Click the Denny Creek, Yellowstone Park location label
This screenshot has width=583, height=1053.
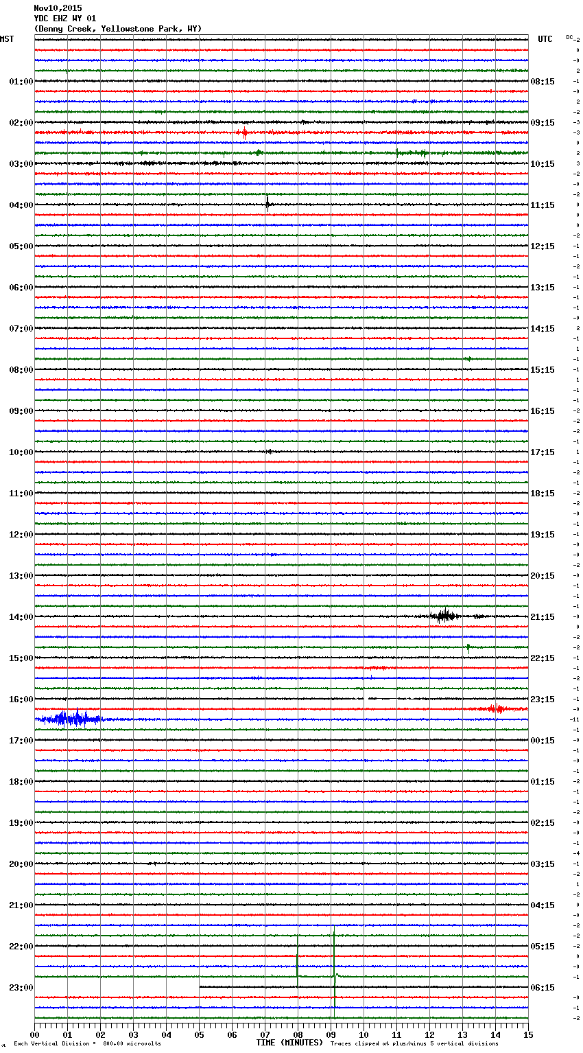(118, 29)
